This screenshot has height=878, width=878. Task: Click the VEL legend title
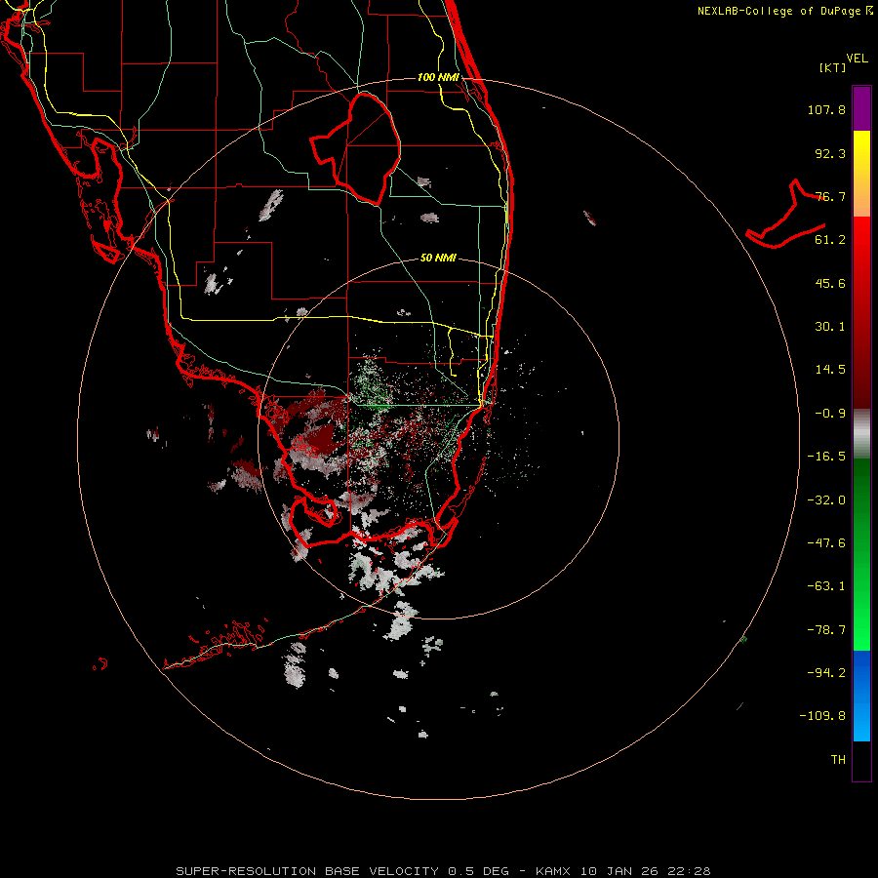(857, 59)
